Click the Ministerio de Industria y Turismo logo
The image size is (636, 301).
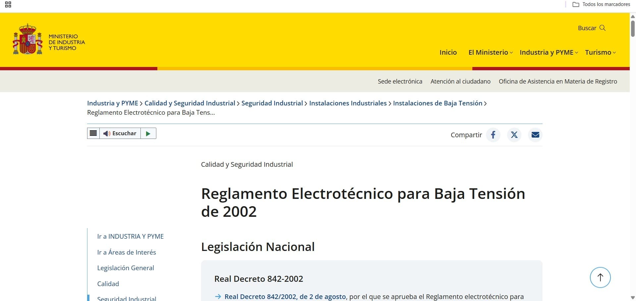[49, 39]
